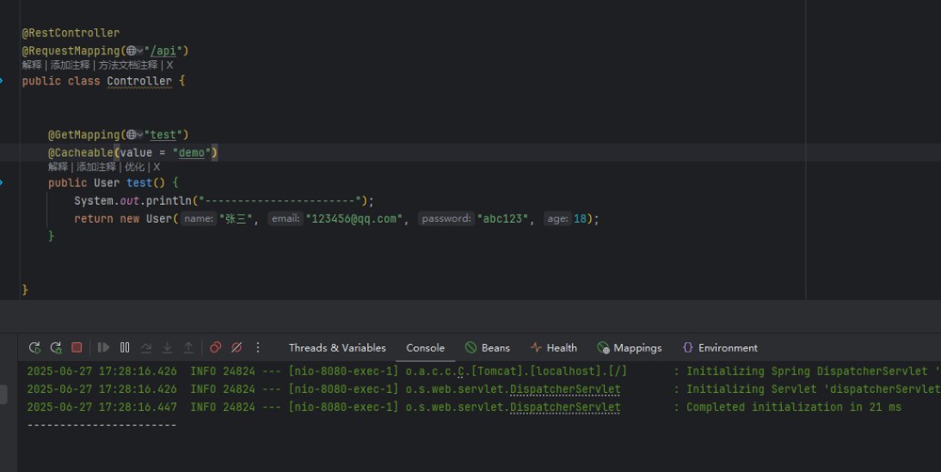
Task: Click gutter icon beside class Controller line
Action: click(2, 81)
